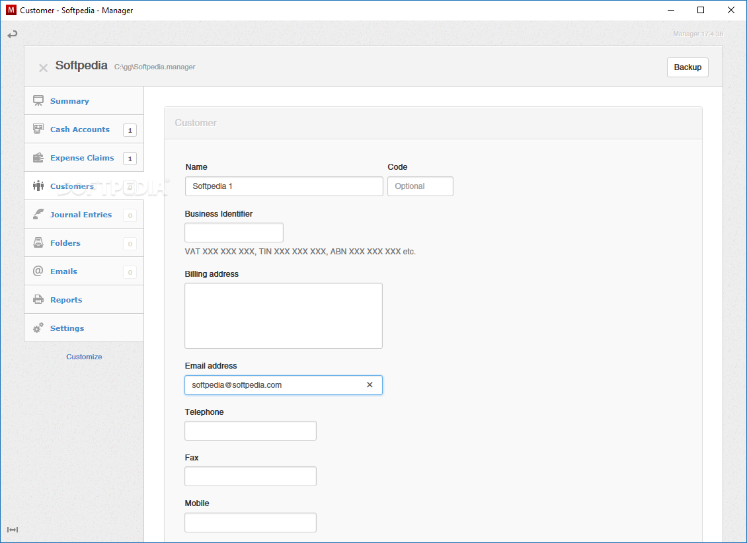
Task: Click the Backup button
Action: click(688, 67)
